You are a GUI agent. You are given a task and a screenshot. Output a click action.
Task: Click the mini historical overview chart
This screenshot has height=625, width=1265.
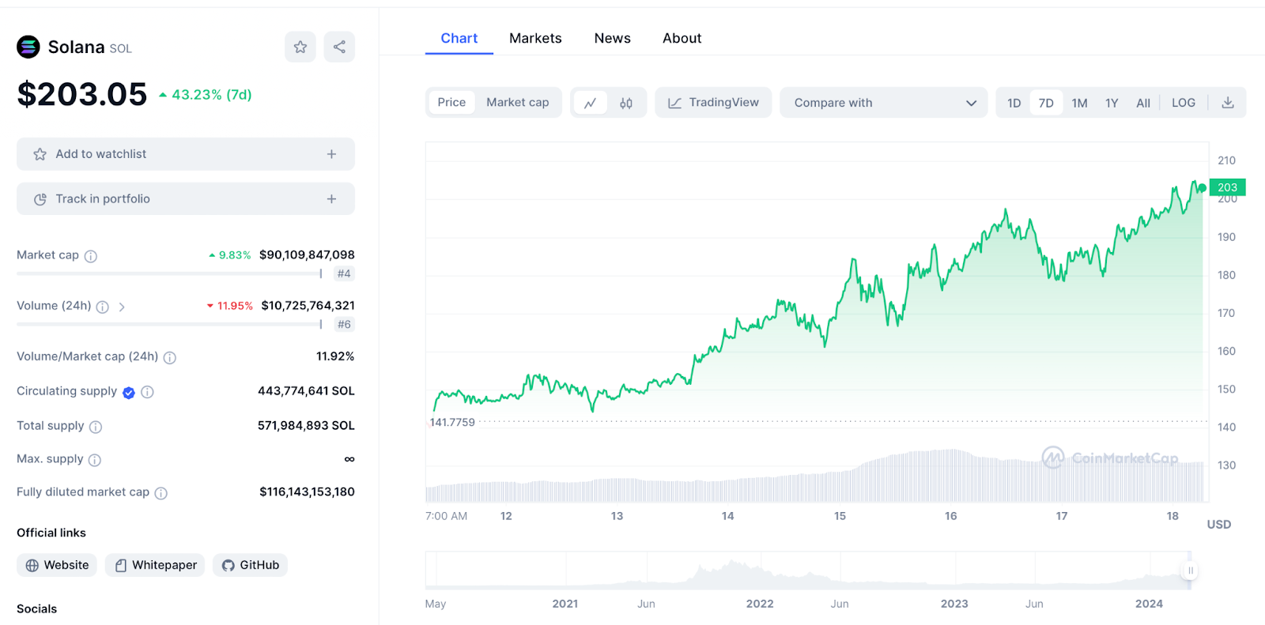pyautogui.click(x=808, y=570)
